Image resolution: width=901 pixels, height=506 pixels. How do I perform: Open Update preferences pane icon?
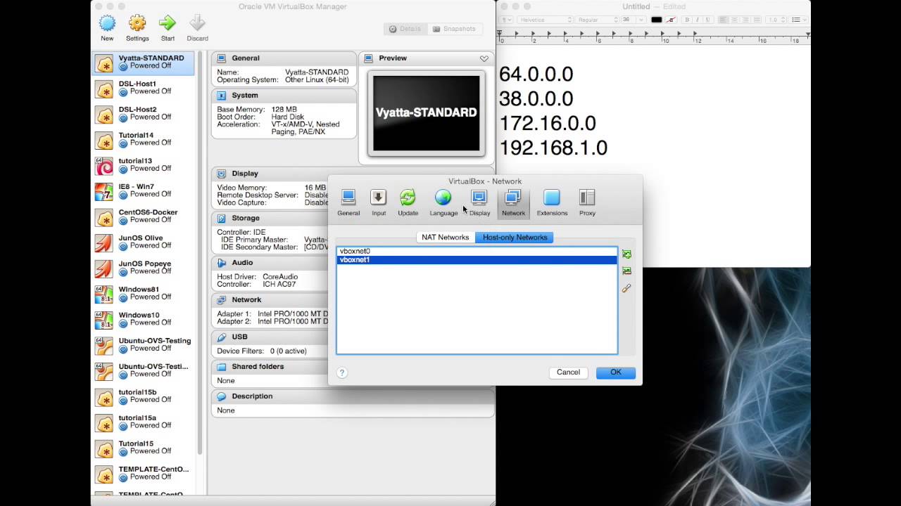[408, 197]
